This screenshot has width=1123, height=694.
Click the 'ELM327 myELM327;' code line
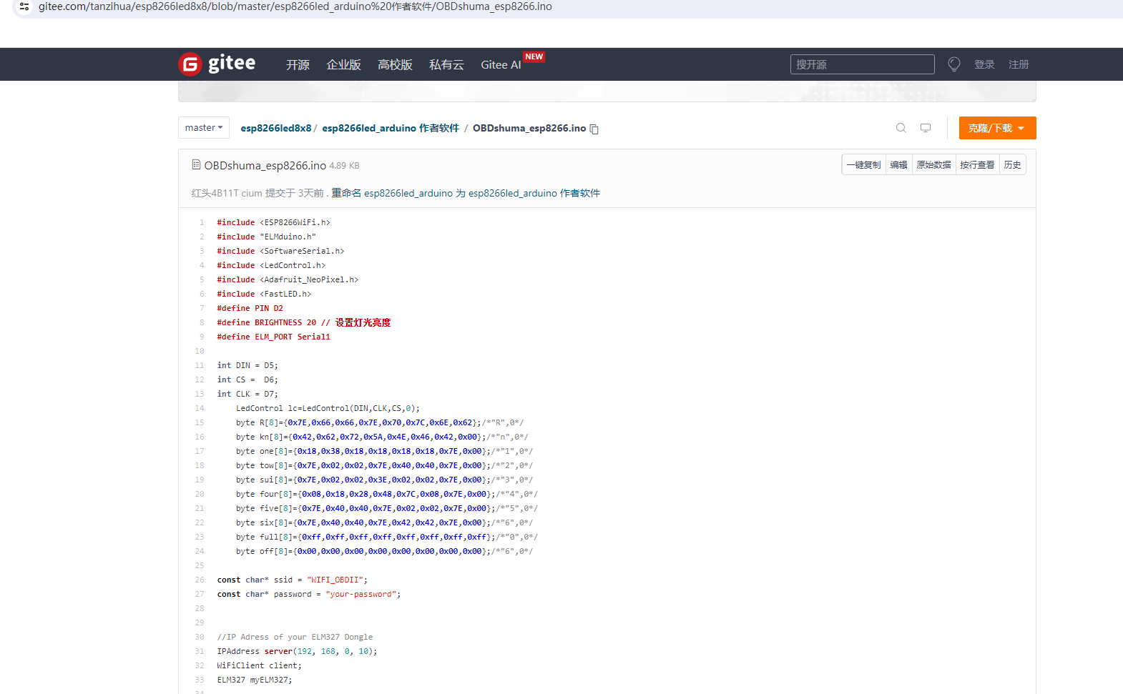pyautogui.click(x=255, y=680)
